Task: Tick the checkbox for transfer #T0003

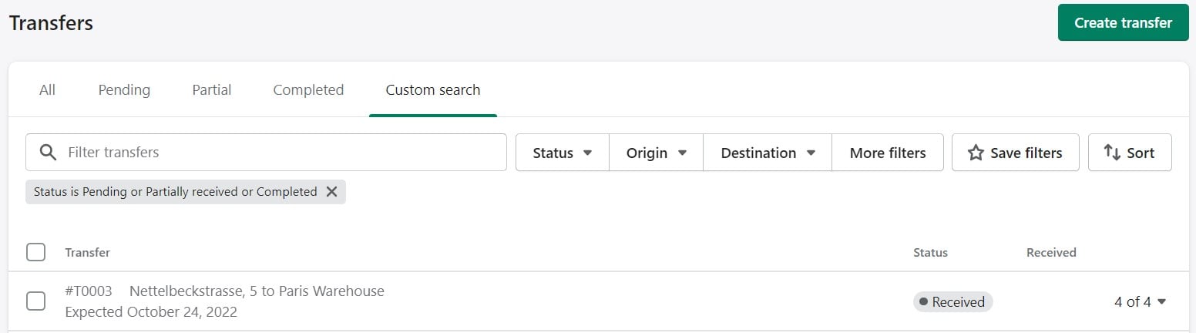Action: tap(35, 301)
